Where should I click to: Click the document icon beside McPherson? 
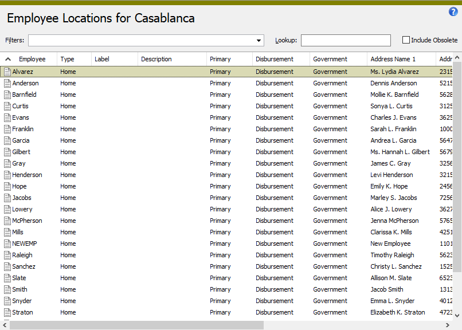(x=7, y=221)
